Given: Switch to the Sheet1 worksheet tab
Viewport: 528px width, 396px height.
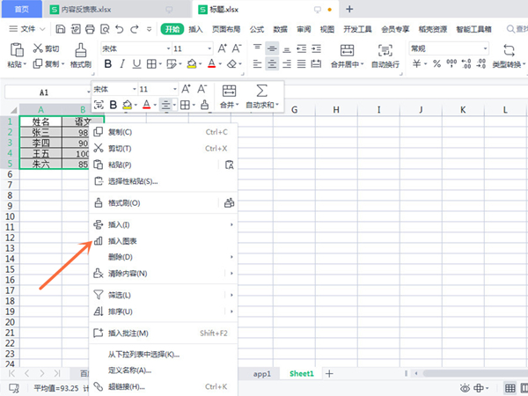Looking at the screenshot, I should coord(302,373).
